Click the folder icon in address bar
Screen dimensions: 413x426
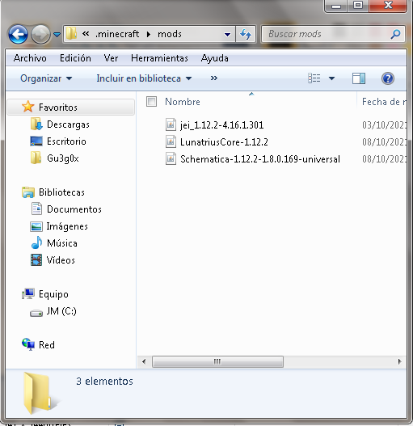tap(72, 34)
